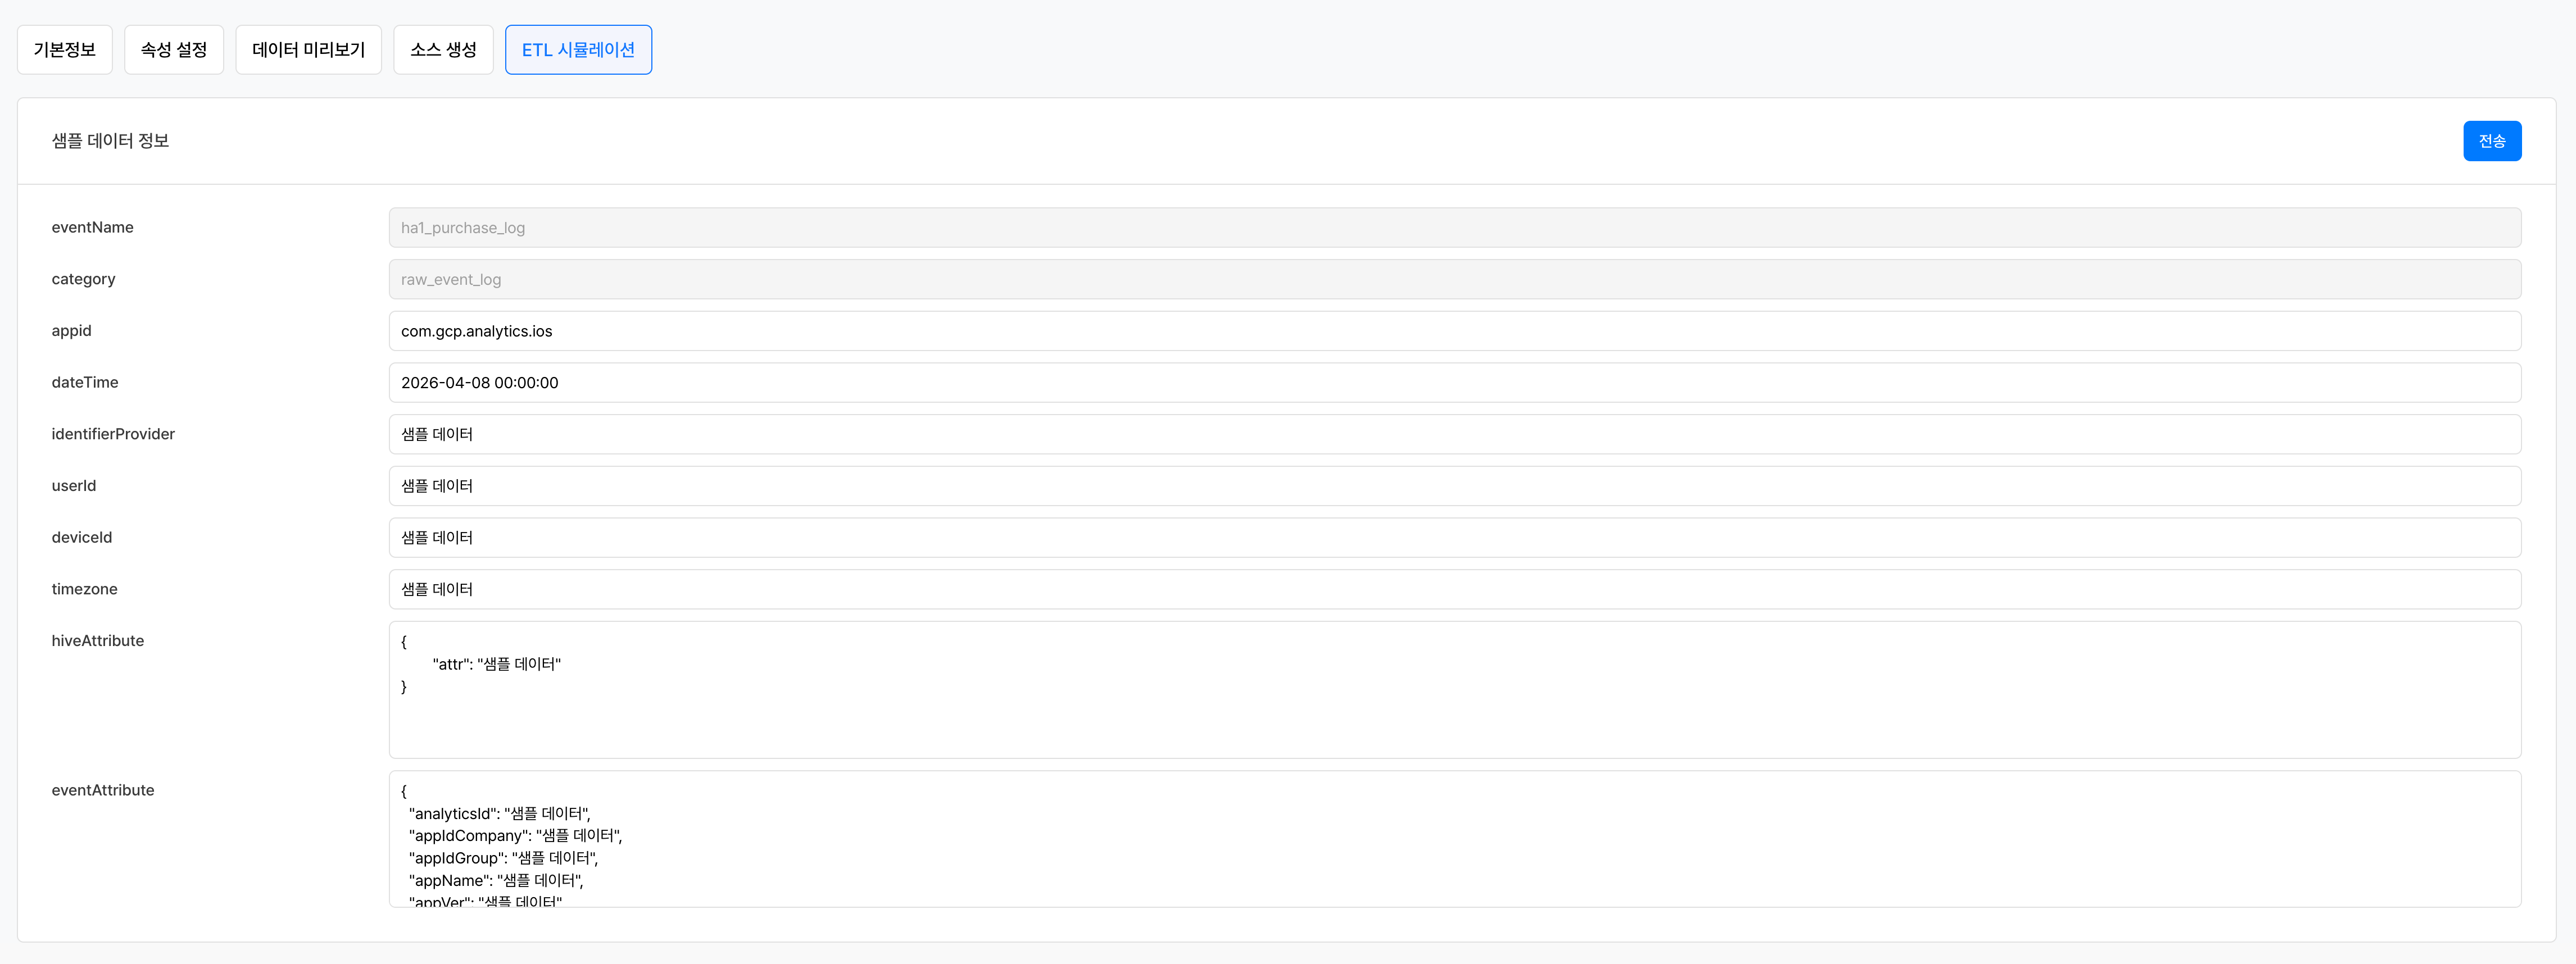The width and height of the screenshot is (2576, 964).
Task: Click into the timezone input field
Action: [1454, 590]
